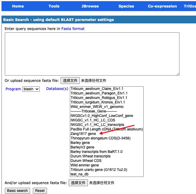Select Thinopyrum elongatum CDS(D-3458) database

coord(107,138)
